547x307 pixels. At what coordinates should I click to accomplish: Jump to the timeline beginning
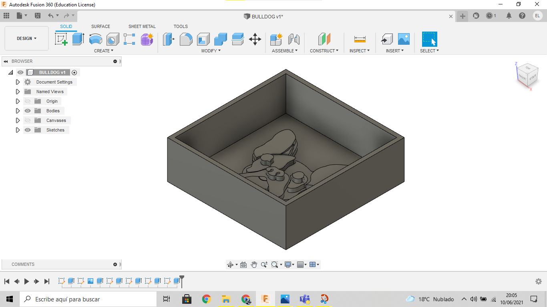(7, 281)
